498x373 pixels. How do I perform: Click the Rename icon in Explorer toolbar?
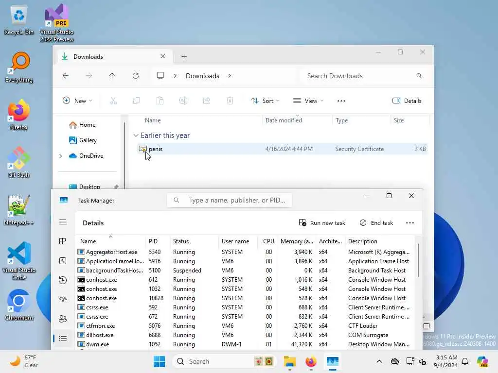point(183,101)
